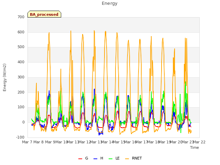
Task: Click the 400 y-axis tick label
Action: 21,62
